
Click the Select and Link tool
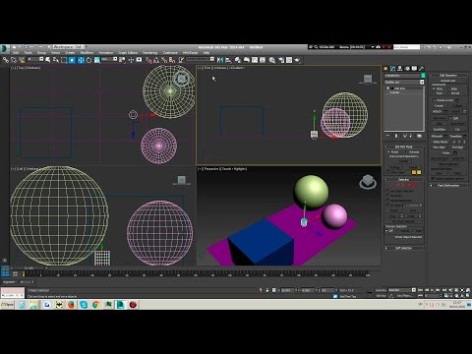(6, 60)
